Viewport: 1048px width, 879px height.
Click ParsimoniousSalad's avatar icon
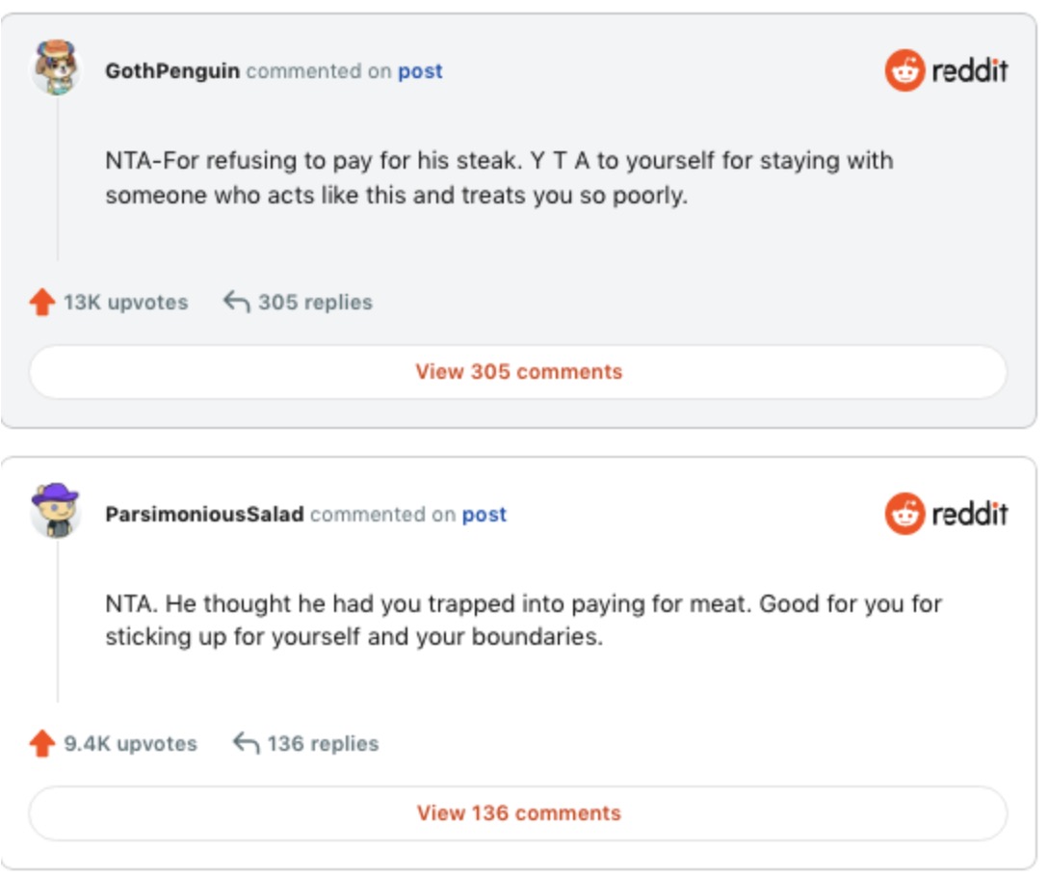tap(56, 511)
